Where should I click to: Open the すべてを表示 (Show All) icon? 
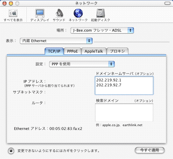pyautogui.click(x=13, y=13)
